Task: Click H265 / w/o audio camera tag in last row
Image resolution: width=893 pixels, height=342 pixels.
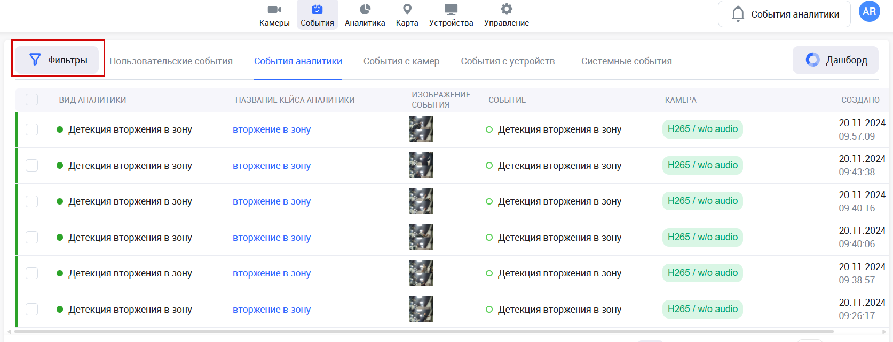Action: (x=702, y=309)
